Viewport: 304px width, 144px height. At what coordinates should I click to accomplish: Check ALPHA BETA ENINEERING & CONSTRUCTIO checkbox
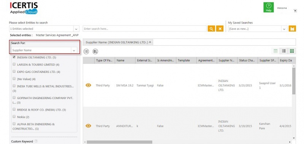tap(14, 124)
